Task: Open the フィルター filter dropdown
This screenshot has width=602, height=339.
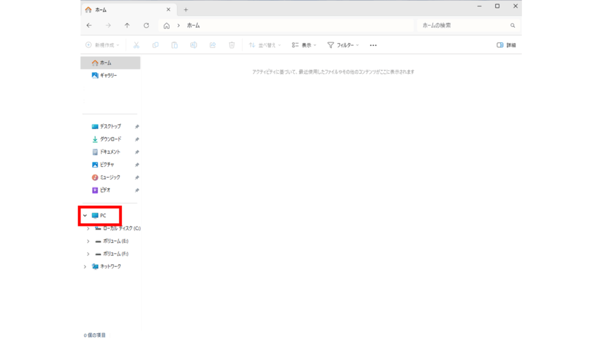Action: click(x=343, y=45)
